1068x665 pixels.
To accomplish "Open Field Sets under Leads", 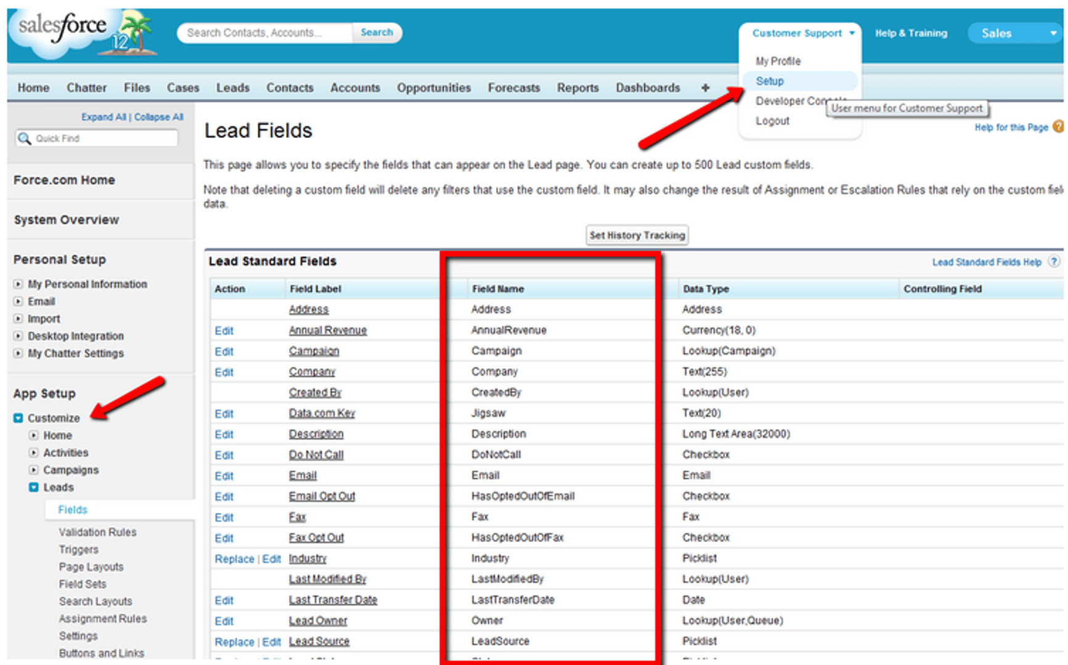I will 83,584.
